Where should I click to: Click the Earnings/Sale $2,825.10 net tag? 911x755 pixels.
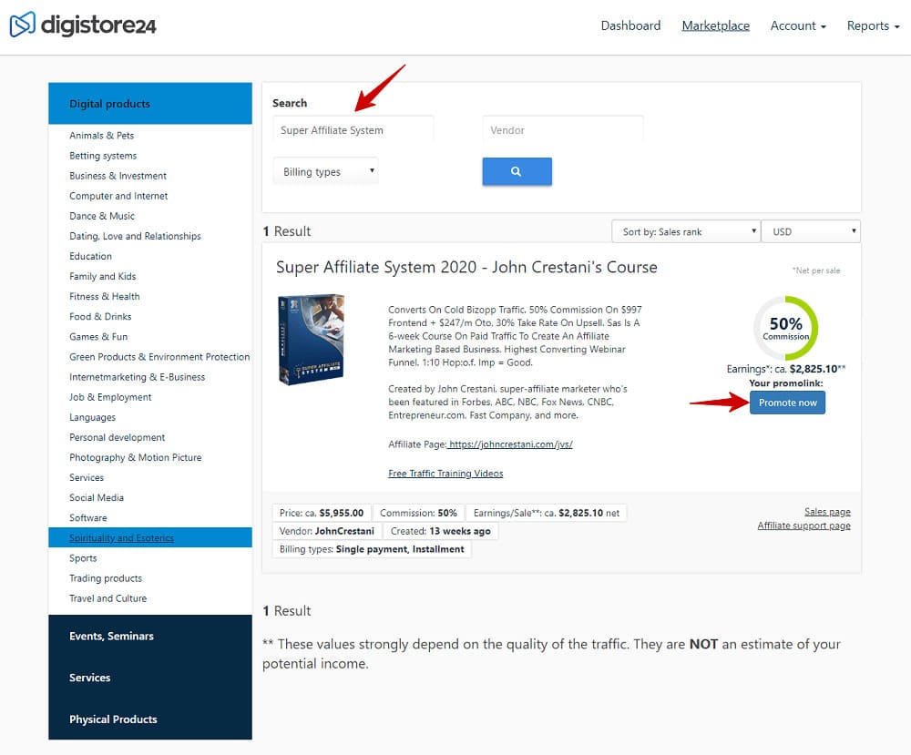pos(546,514)
